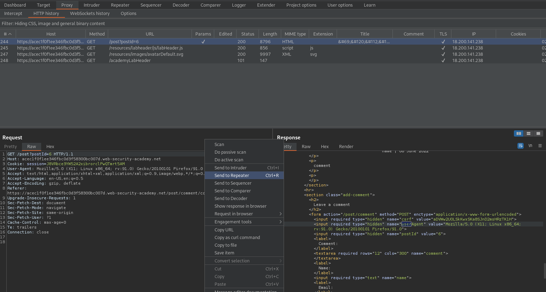Image resolution: width=546 pixels, height=292 pixels.
Task: Select Do active scan
Action: 244,160
